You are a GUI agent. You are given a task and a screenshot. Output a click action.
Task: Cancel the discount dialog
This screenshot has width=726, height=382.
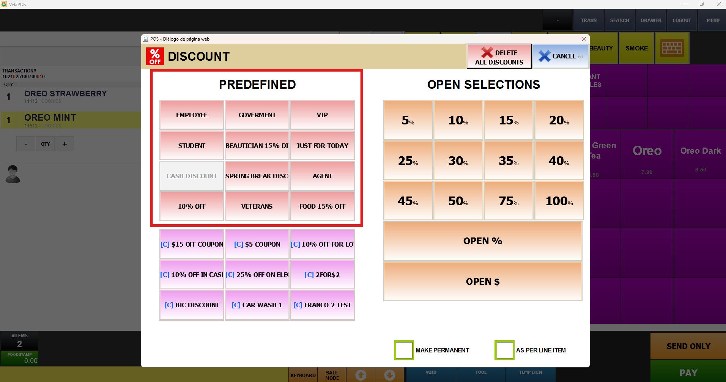point(560,56)
